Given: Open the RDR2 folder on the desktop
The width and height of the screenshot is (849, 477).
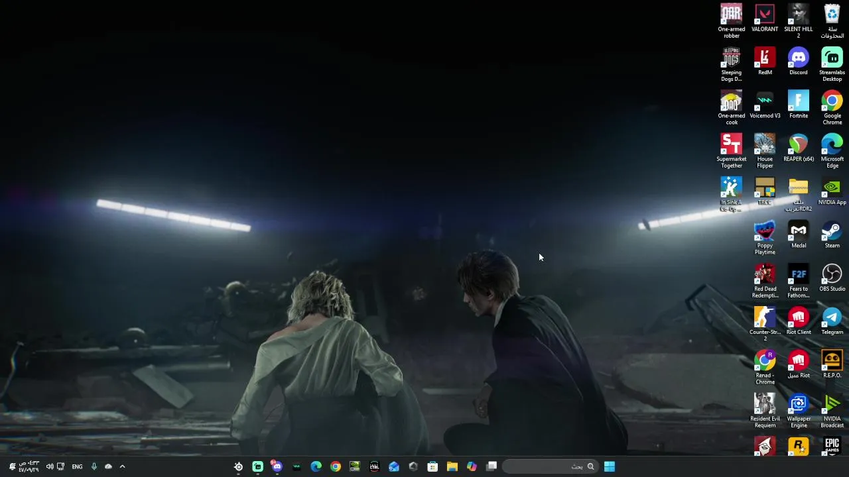Looking at the screenshot, I should click(x=798, y=194).
